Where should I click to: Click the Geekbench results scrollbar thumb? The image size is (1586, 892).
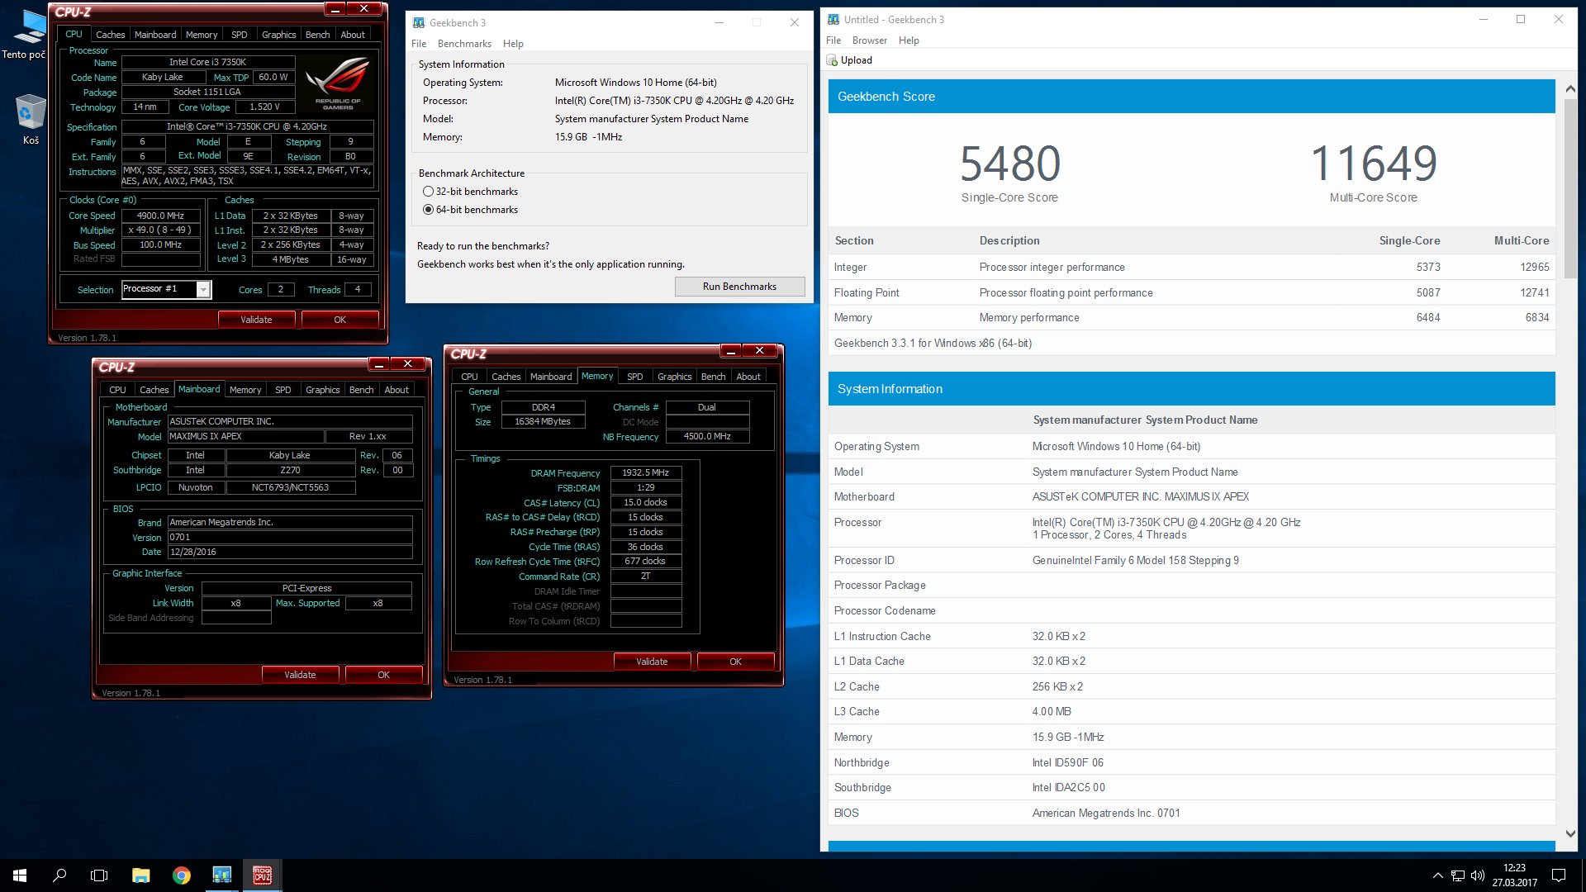point(1570,188)
